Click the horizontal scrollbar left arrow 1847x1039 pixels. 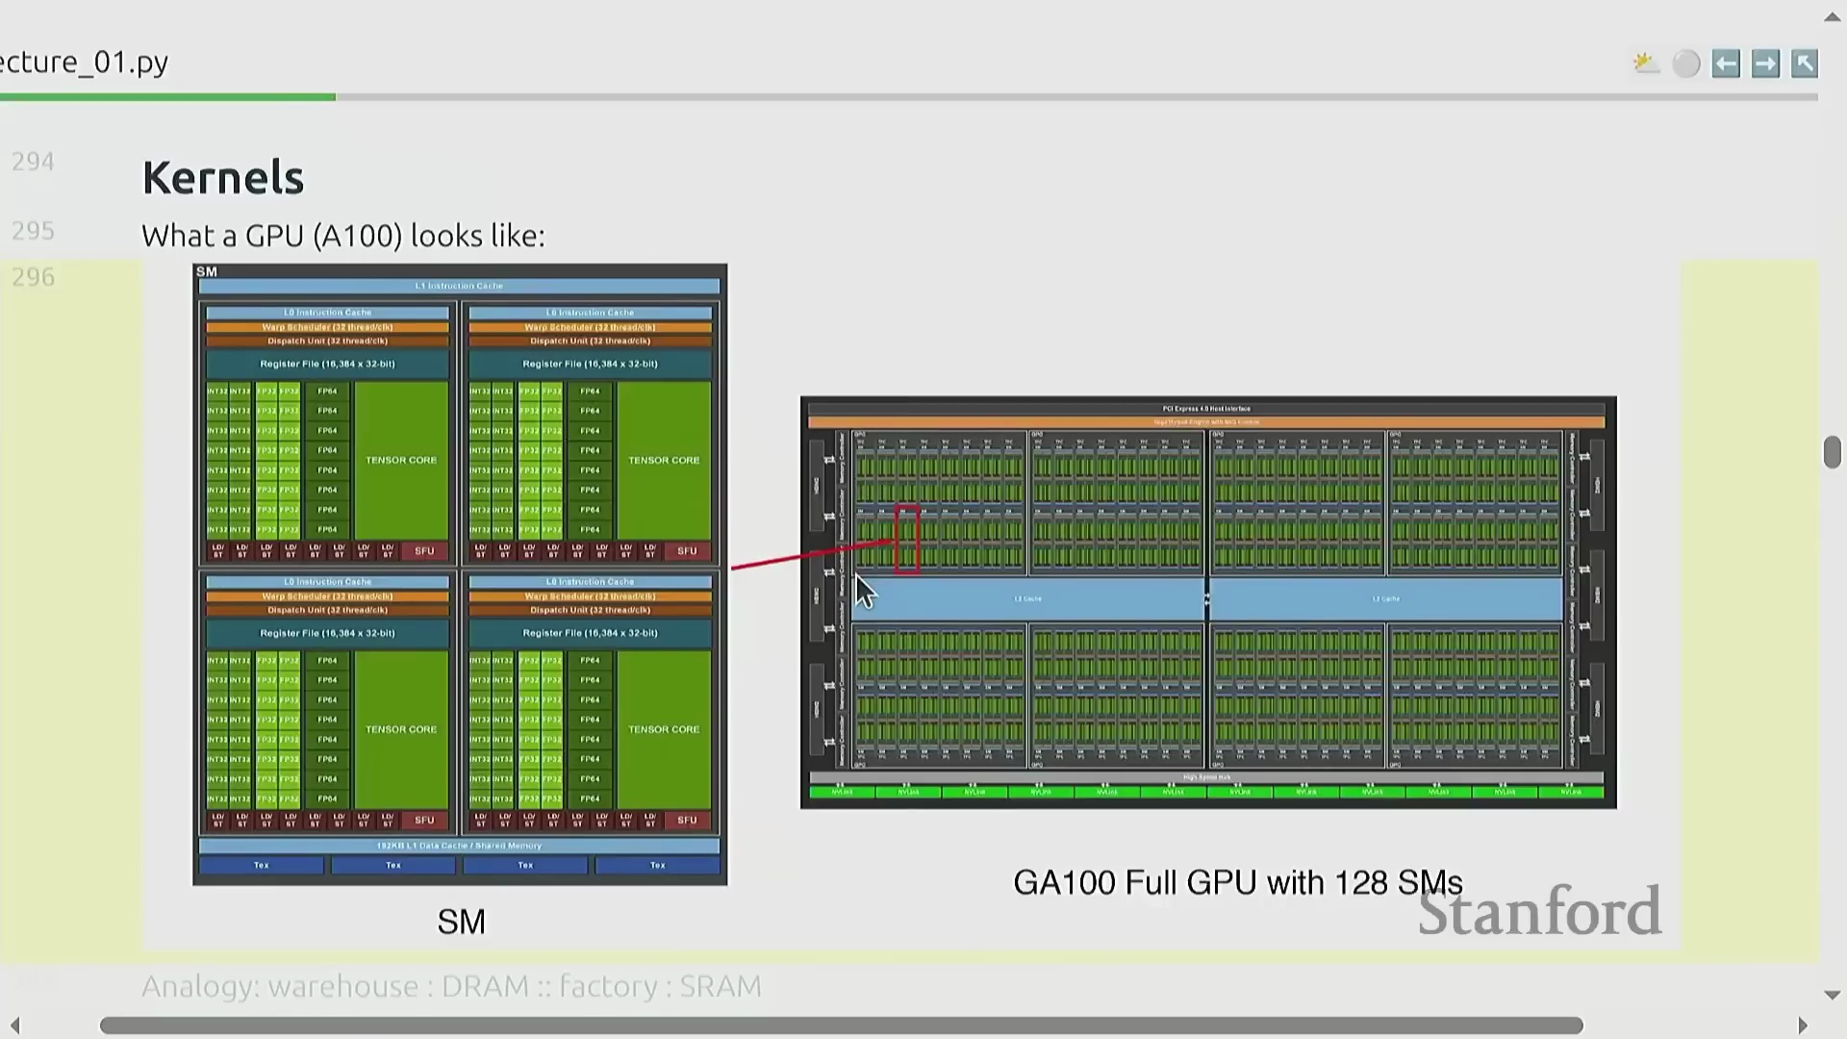[14, 1026]
